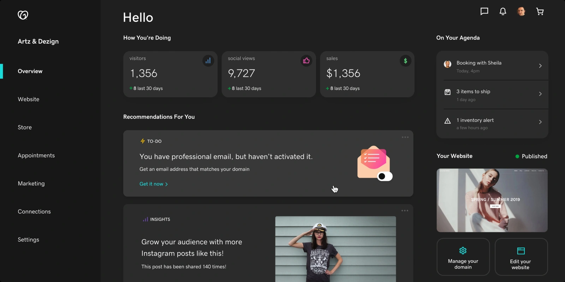Click the shipping package icon
The image size is (565, 282).
pos(447,92)
